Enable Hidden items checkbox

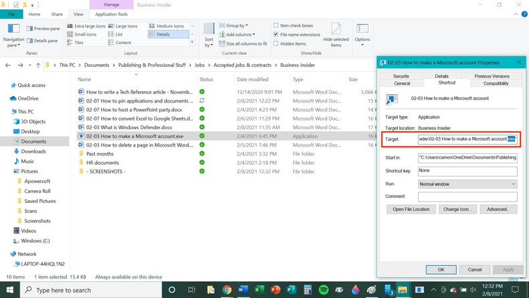click(x=276, y=44)
